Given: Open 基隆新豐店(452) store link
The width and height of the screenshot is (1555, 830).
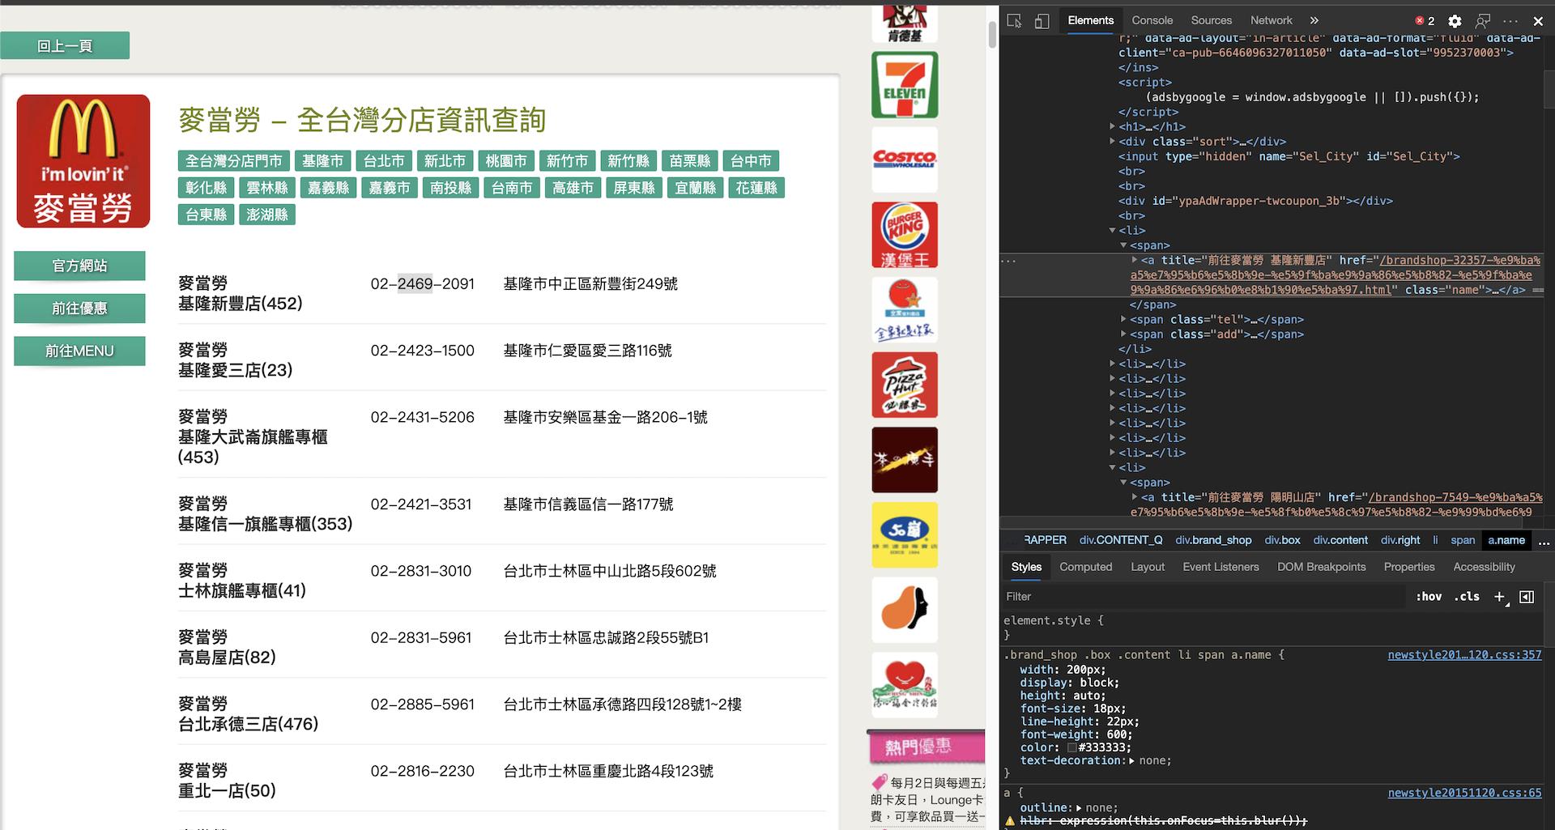Looking at the screenshot, I should [240, 293].
